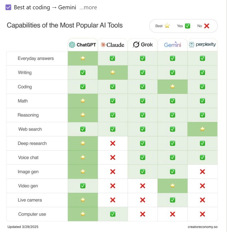The height and width of the screenshot is (232, 227).
Task: Click the Perplexity logo in table header
Action: (x=202, y=45)
